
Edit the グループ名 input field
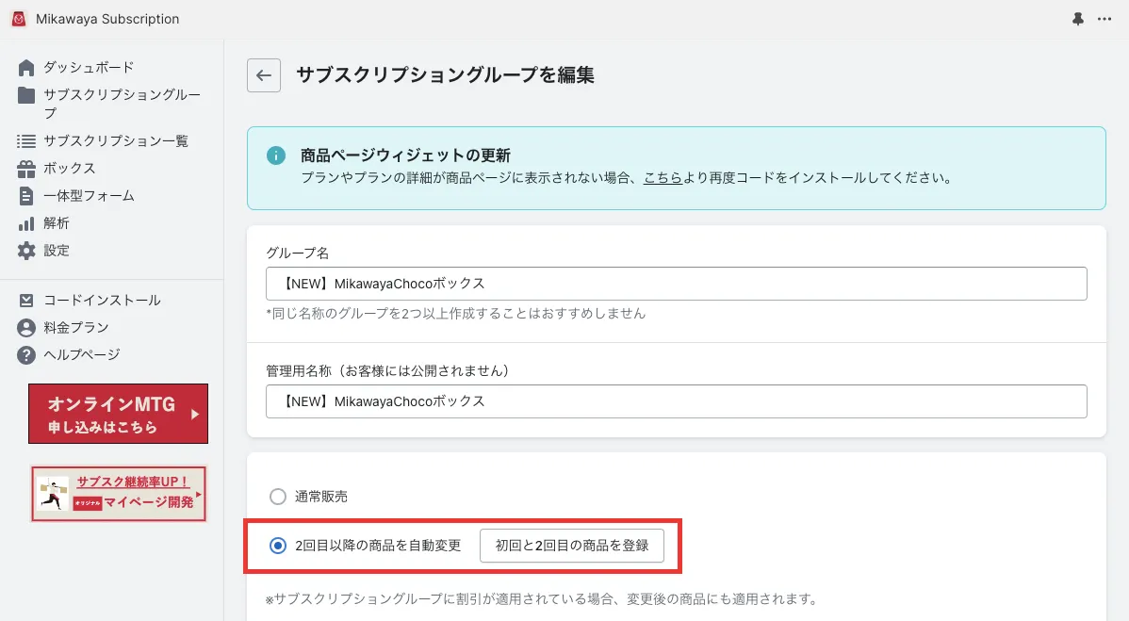click(x=677, y=283)
